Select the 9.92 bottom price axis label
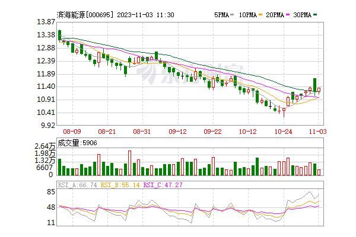Viewport: 356px width, 237px height. (x=48, y=126)
